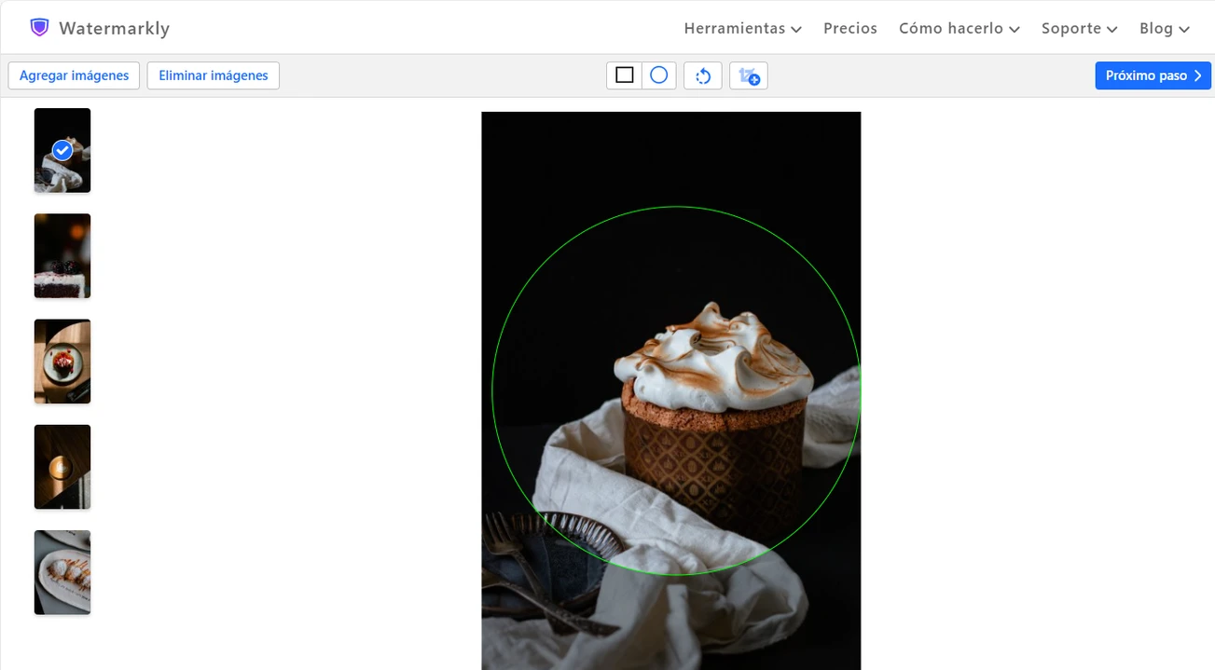Click the Watermarkly brand name

[114, 28]
